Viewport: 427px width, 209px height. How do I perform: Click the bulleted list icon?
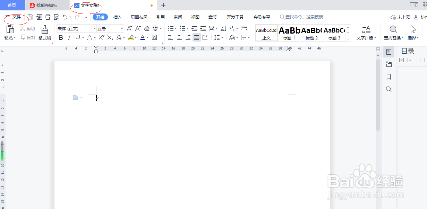[x=171, y=28]
